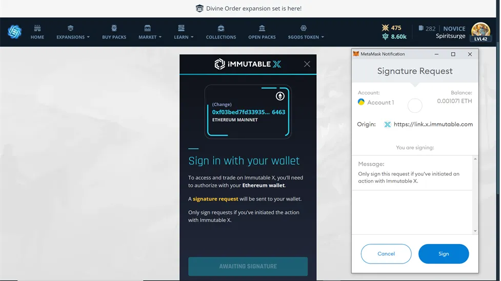Click the wallet address 0xf03bed7fd33935... 6463
The width and height of the screenshot is (501, 281).
[249, 112]
